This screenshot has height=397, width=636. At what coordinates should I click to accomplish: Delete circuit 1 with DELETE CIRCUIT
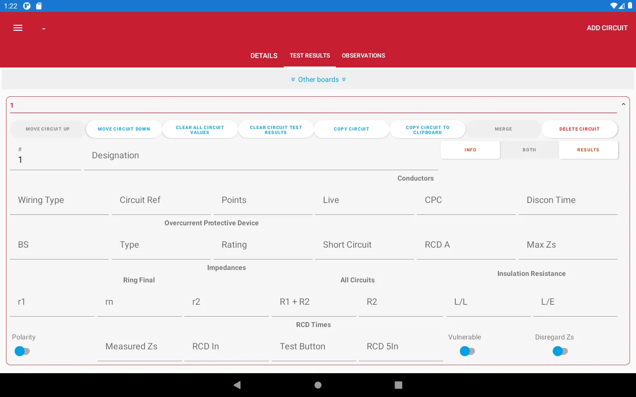pyautogui.click(x=580, y=129)
